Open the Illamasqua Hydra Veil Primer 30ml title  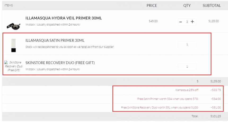click(64, 18)
